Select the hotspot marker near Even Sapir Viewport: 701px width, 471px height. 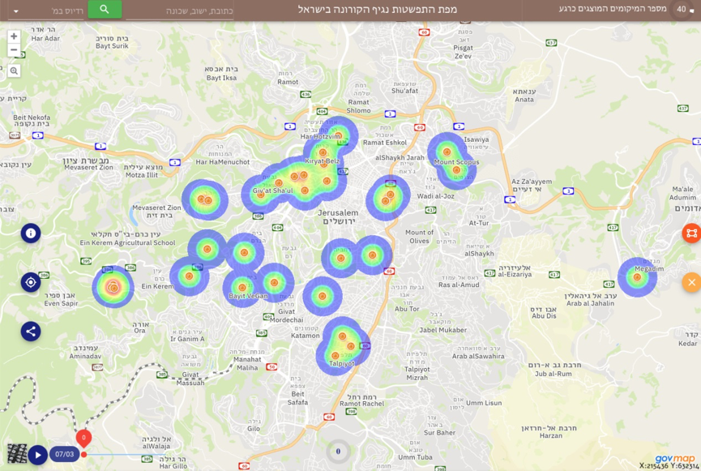tap(113, 287)
